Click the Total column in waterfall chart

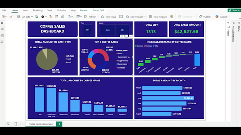(x=197, y=60)
